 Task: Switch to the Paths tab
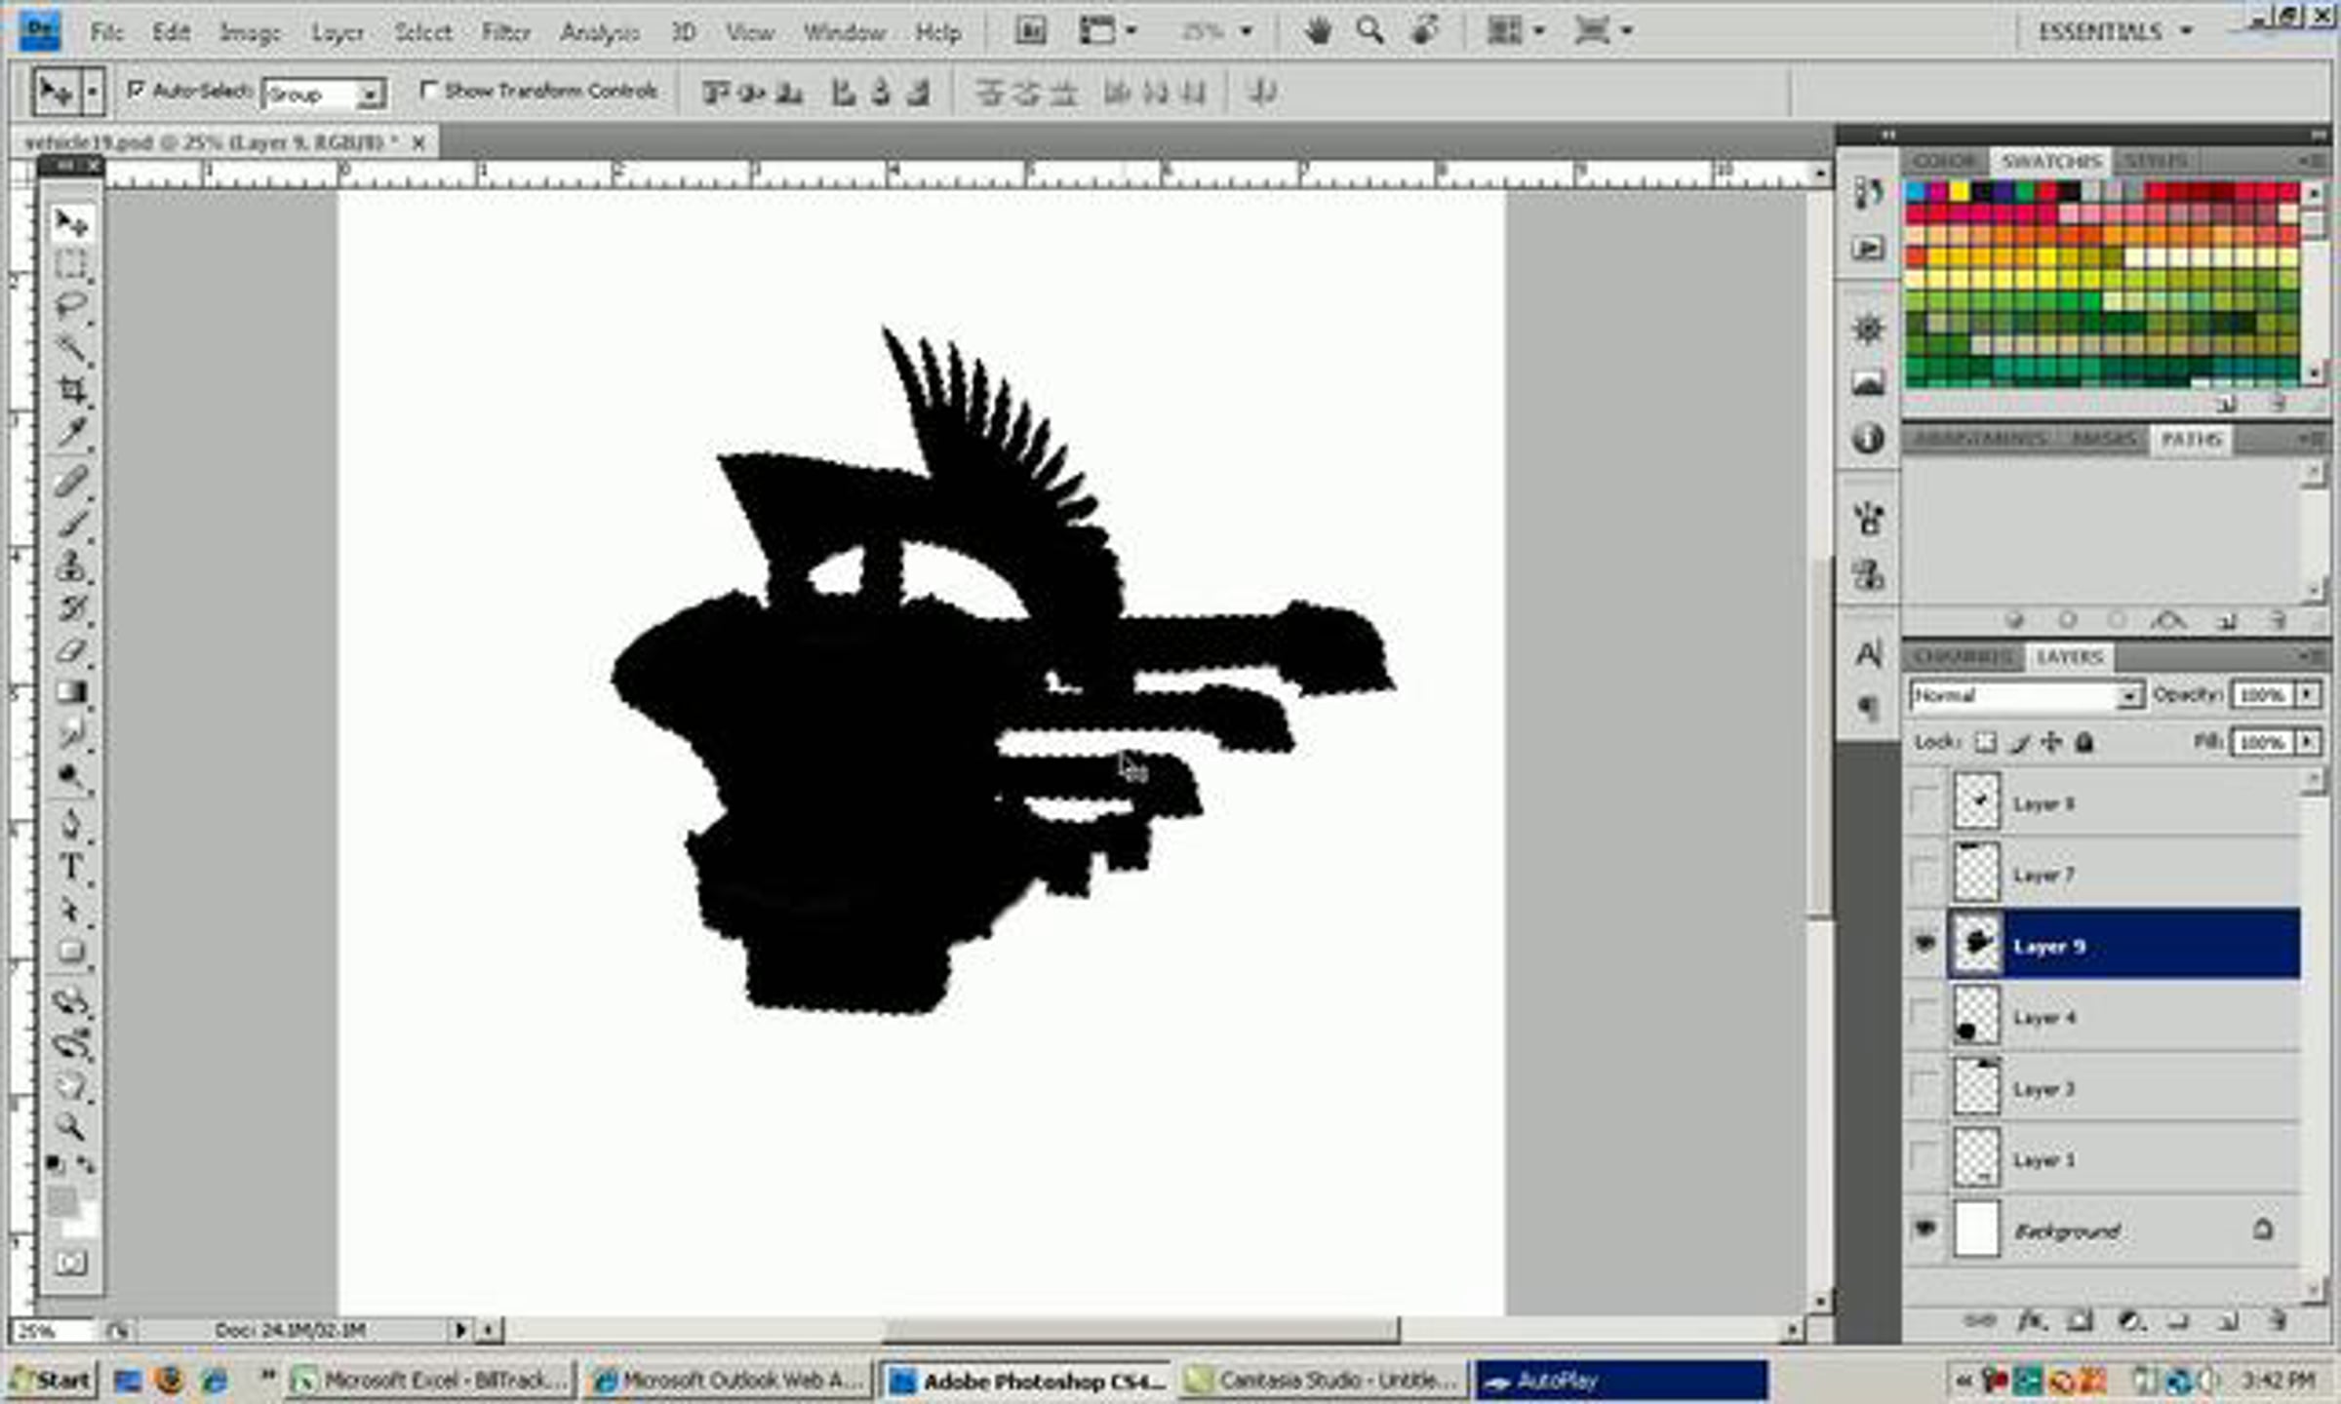click(2191, 440)
